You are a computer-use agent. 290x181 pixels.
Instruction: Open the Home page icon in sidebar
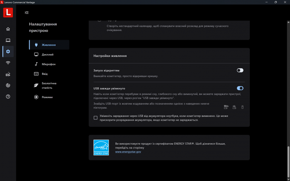[x=8, y=29]
